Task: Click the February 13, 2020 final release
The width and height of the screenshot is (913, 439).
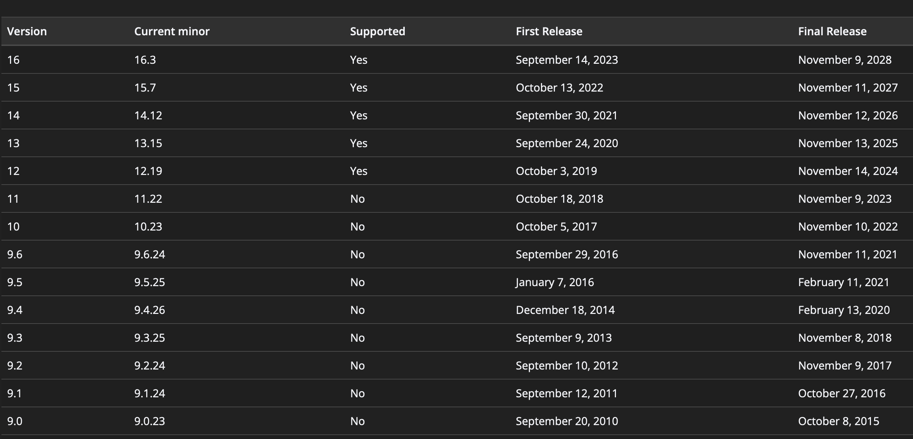Action: [844, 310]
